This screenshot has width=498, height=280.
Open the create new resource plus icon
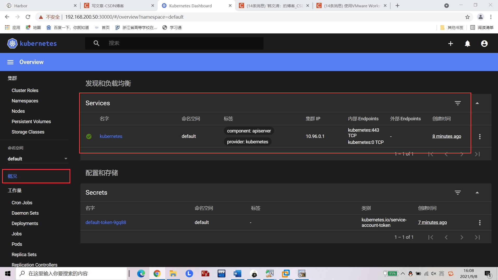451,44
